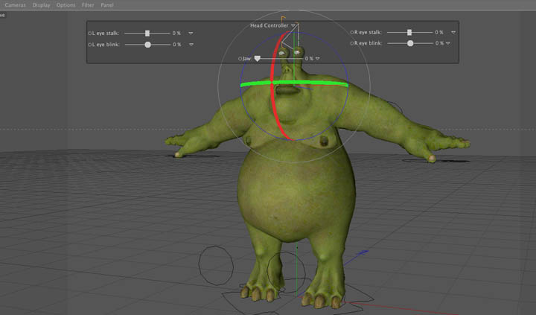Toggle the R eye blink keyframe circle

click(351, 43)
